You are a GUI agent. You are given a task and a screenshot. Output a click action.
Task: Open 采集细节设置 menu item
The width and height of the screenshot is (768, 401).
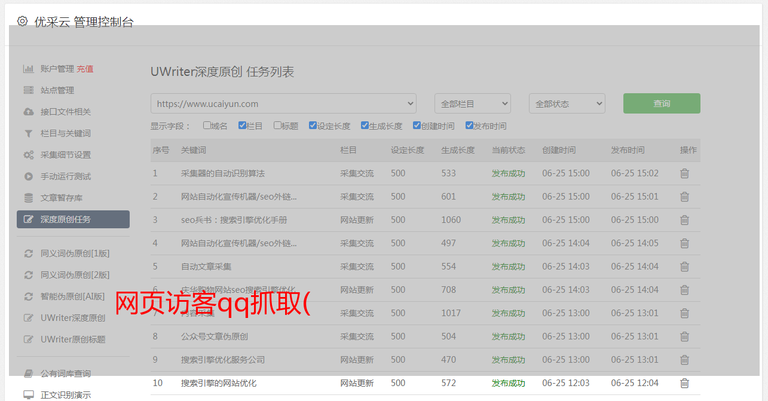[66, 155]
